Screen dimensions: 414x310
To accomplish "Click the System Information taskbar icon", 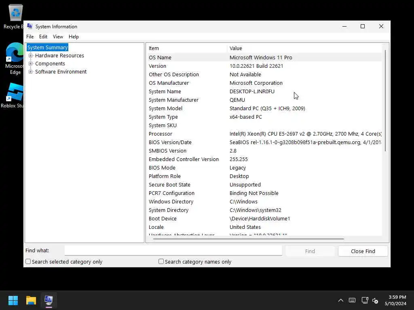I will pyautogui.click(x=49, y=300).
